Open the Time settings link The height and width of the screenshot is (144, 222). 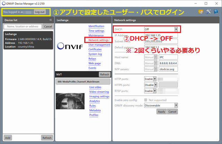tap(96, 31)
